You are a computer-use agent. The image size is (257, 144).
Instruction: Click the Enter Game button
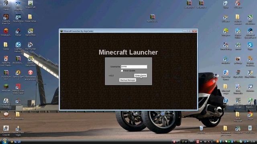[x=141, y=76]
